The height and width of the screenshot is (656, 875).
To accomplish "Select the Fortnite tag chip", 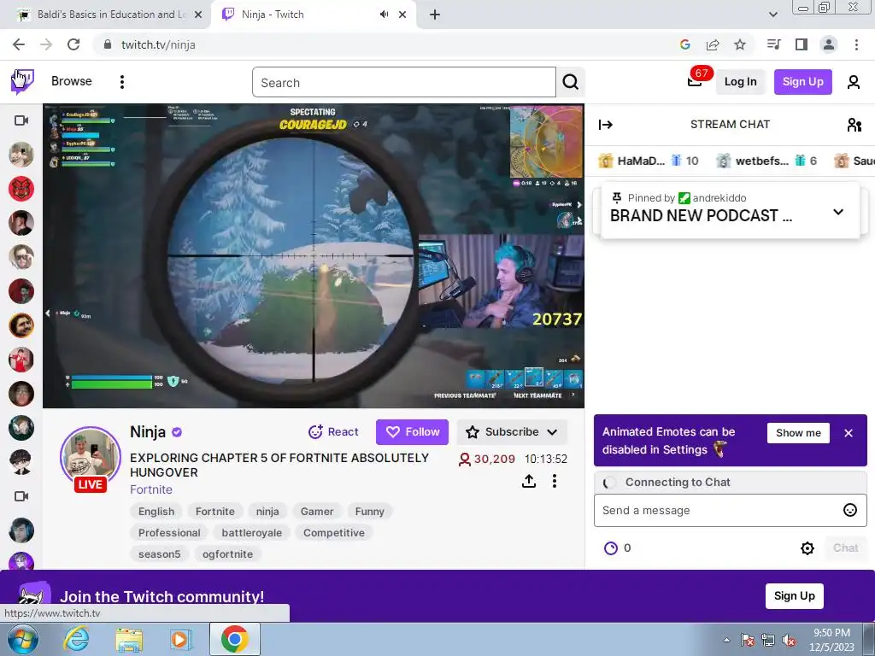I will coord(214,512).
